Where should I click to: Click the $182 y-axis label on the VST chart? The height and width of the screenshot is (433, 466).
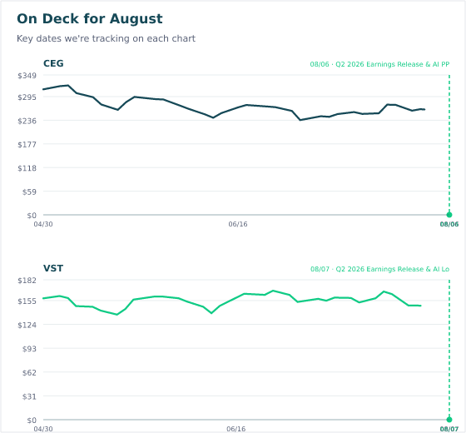[x=27, y=281]
